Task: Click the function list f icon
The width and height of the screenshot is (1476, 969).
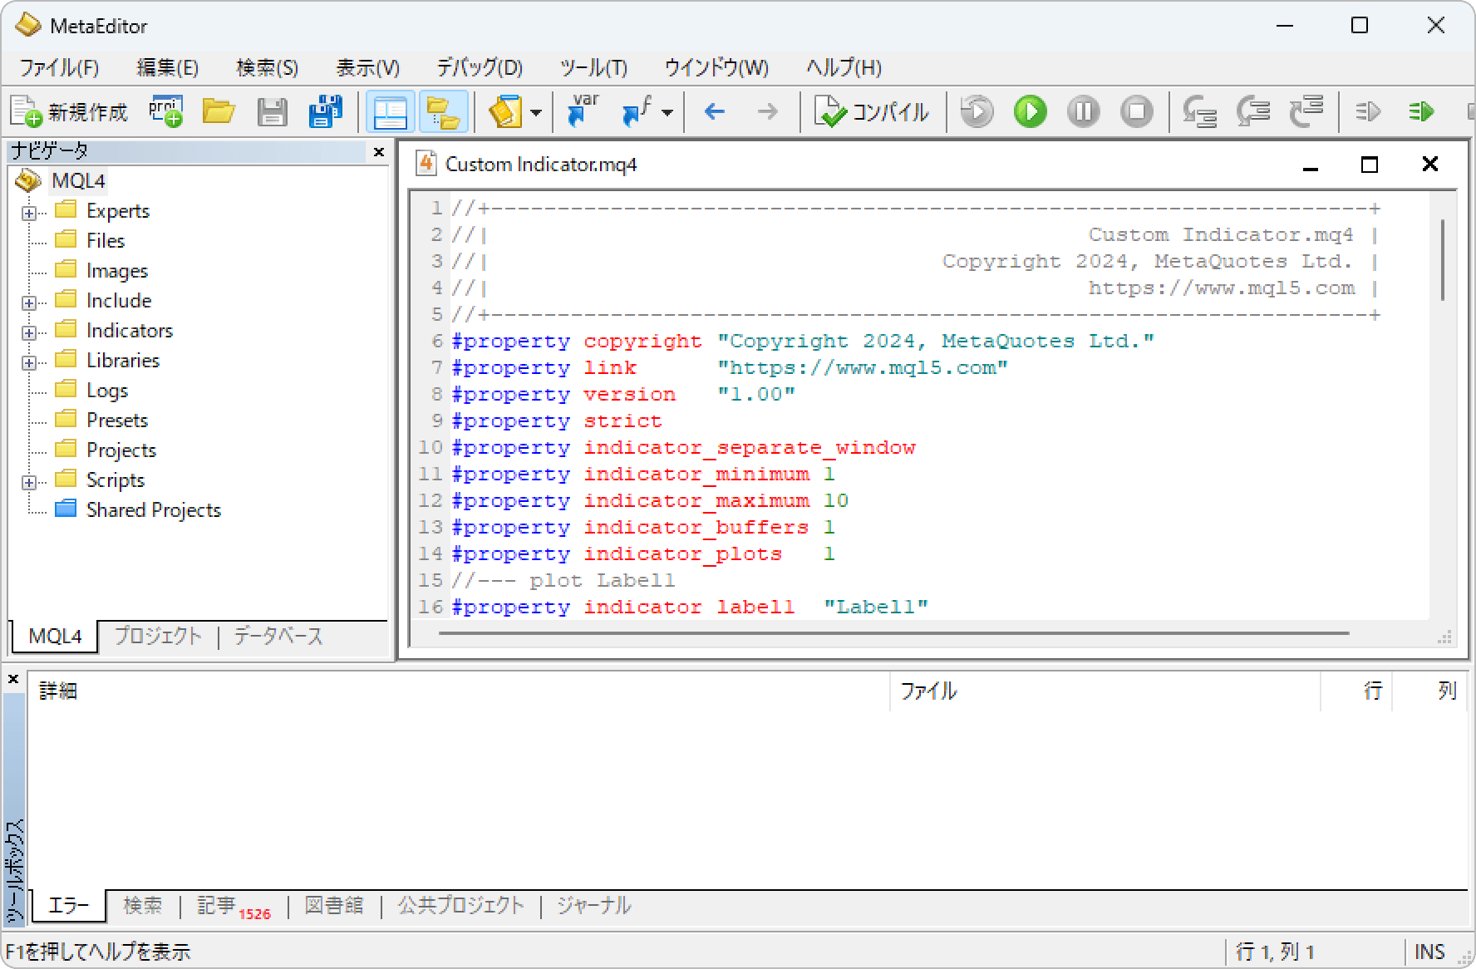Action: pyautogui.click(x=637, y=111)
